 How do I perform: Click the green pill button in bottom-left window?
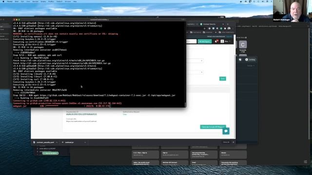tap(50, 153)
